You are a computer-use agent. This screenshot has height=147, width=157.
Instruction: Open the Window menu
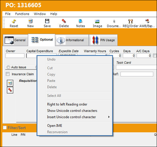click(40, 14)
